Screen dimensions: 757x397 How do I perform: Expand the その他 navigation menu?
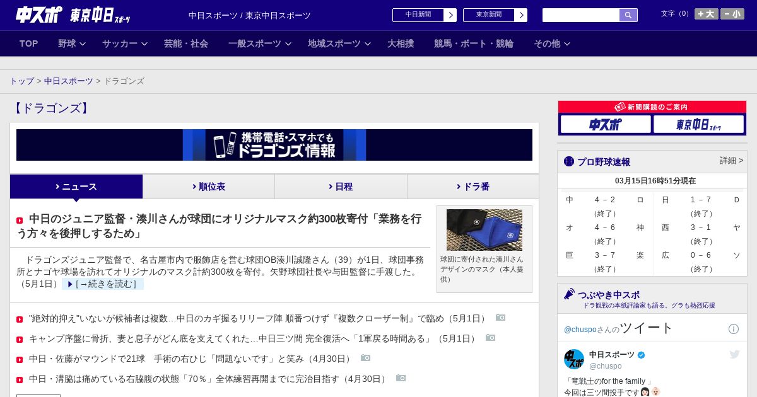[x=552, y=43]
